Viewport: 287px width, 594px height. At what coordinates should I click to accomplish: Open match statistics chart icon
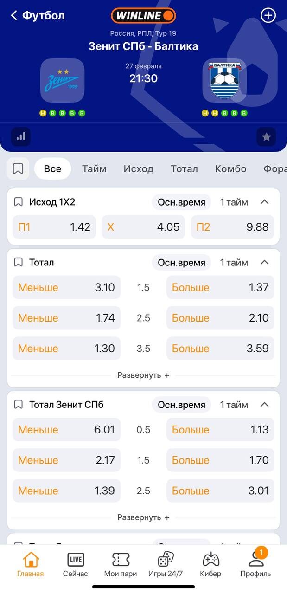tap(21, 137)
